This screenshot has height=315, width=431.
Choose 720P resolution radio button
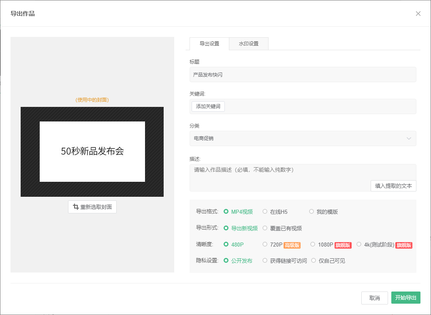(x=265, y=244)
